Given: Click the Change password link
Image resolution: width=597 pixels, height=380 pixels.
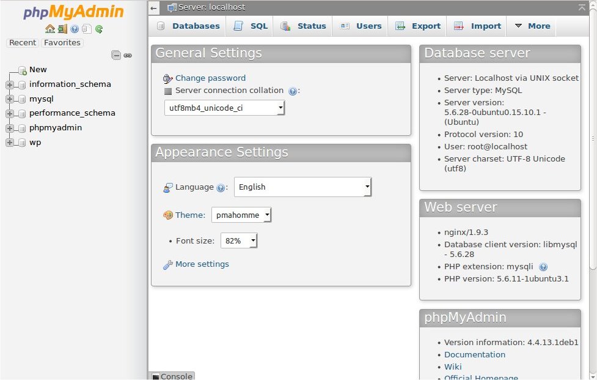Looking at the screenshot, I should (210, 78).
